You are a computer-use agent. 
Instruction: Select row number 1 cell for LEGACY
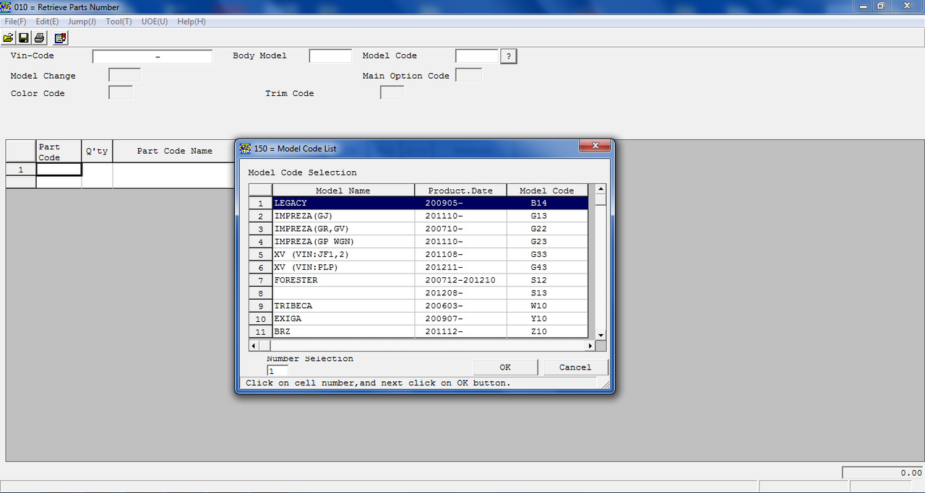261,203
